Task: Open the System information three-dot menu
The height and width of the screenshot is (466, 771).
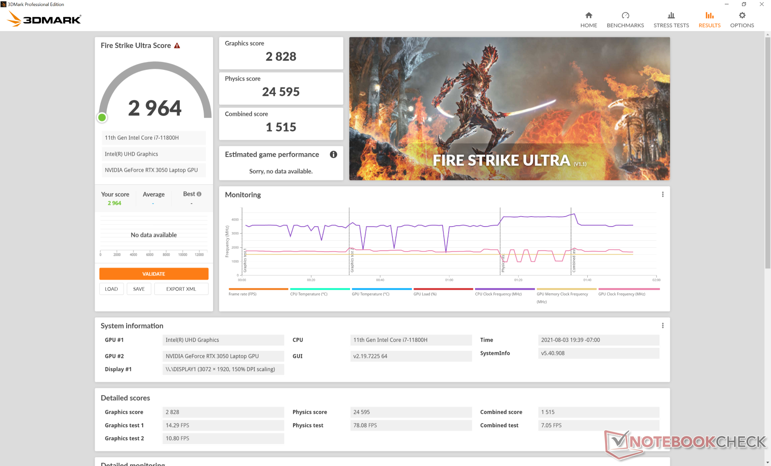Action: 663,326
